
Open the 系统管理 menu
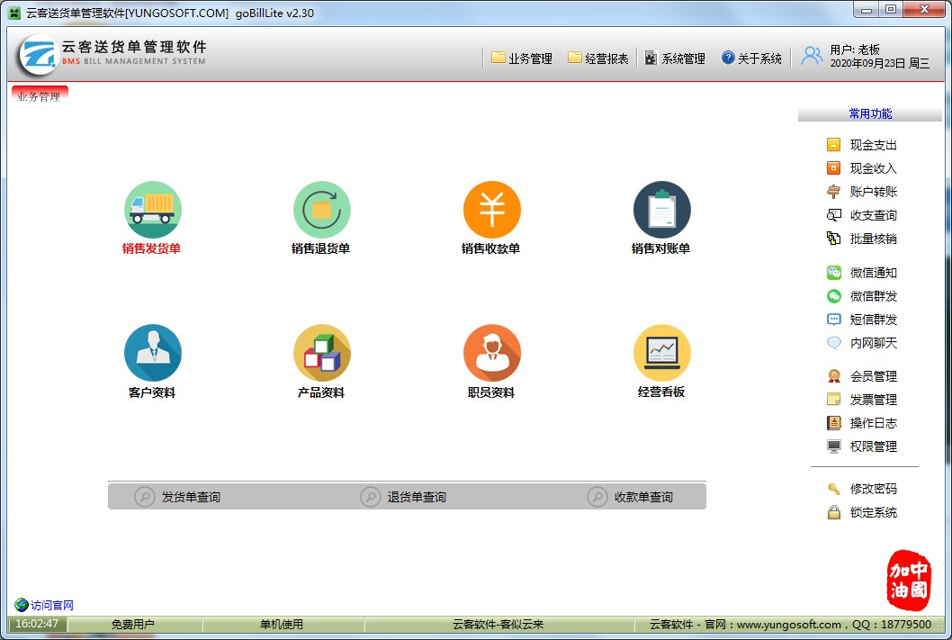click(x=675, y=59)
